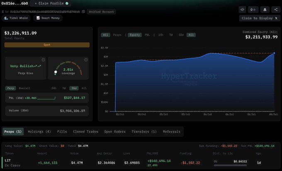Click Value column header
The width and height of the screenshot is (282, 171).
point(75,153)
